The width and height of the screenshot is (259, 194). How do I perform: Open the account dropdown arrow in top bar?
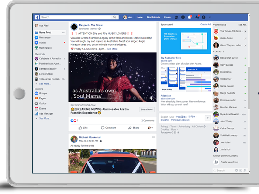tap(210, 17)
